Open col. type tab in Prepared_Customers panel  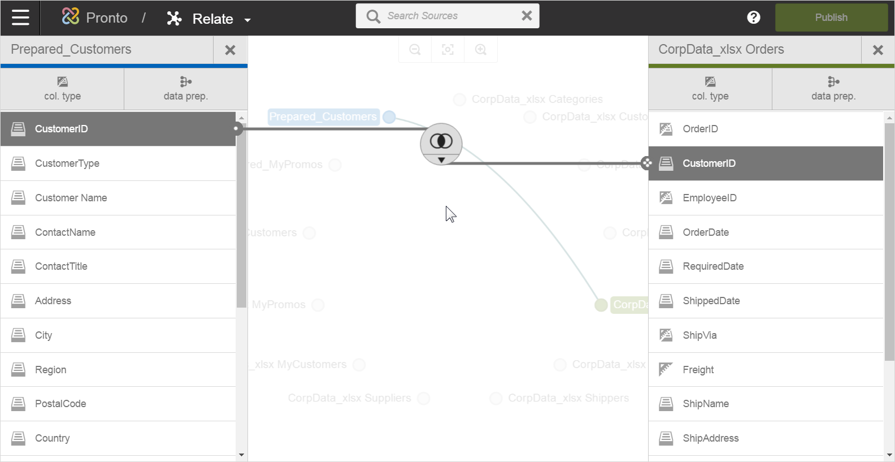tap(62, 89)
